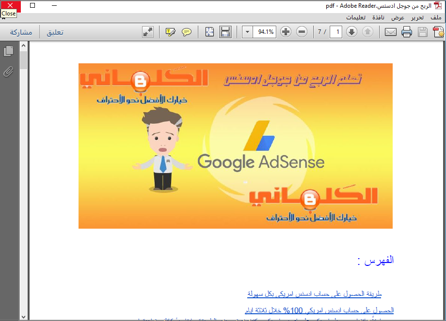Maximize the Adobe Reader window

click(x=32, y=5)
